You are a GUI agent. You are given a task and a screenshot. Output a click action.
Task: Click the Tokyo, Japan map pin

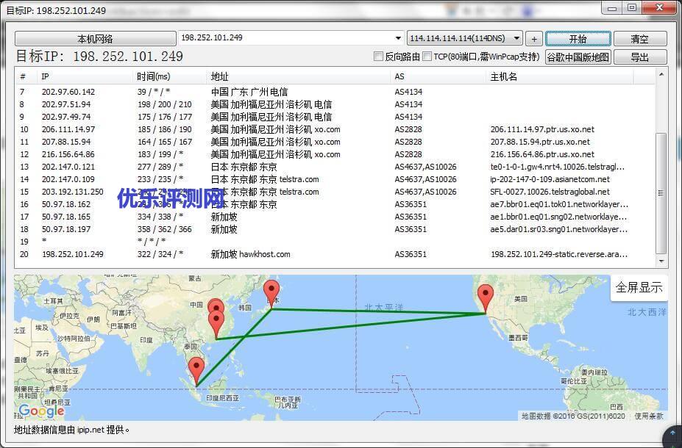click(271, 292)
